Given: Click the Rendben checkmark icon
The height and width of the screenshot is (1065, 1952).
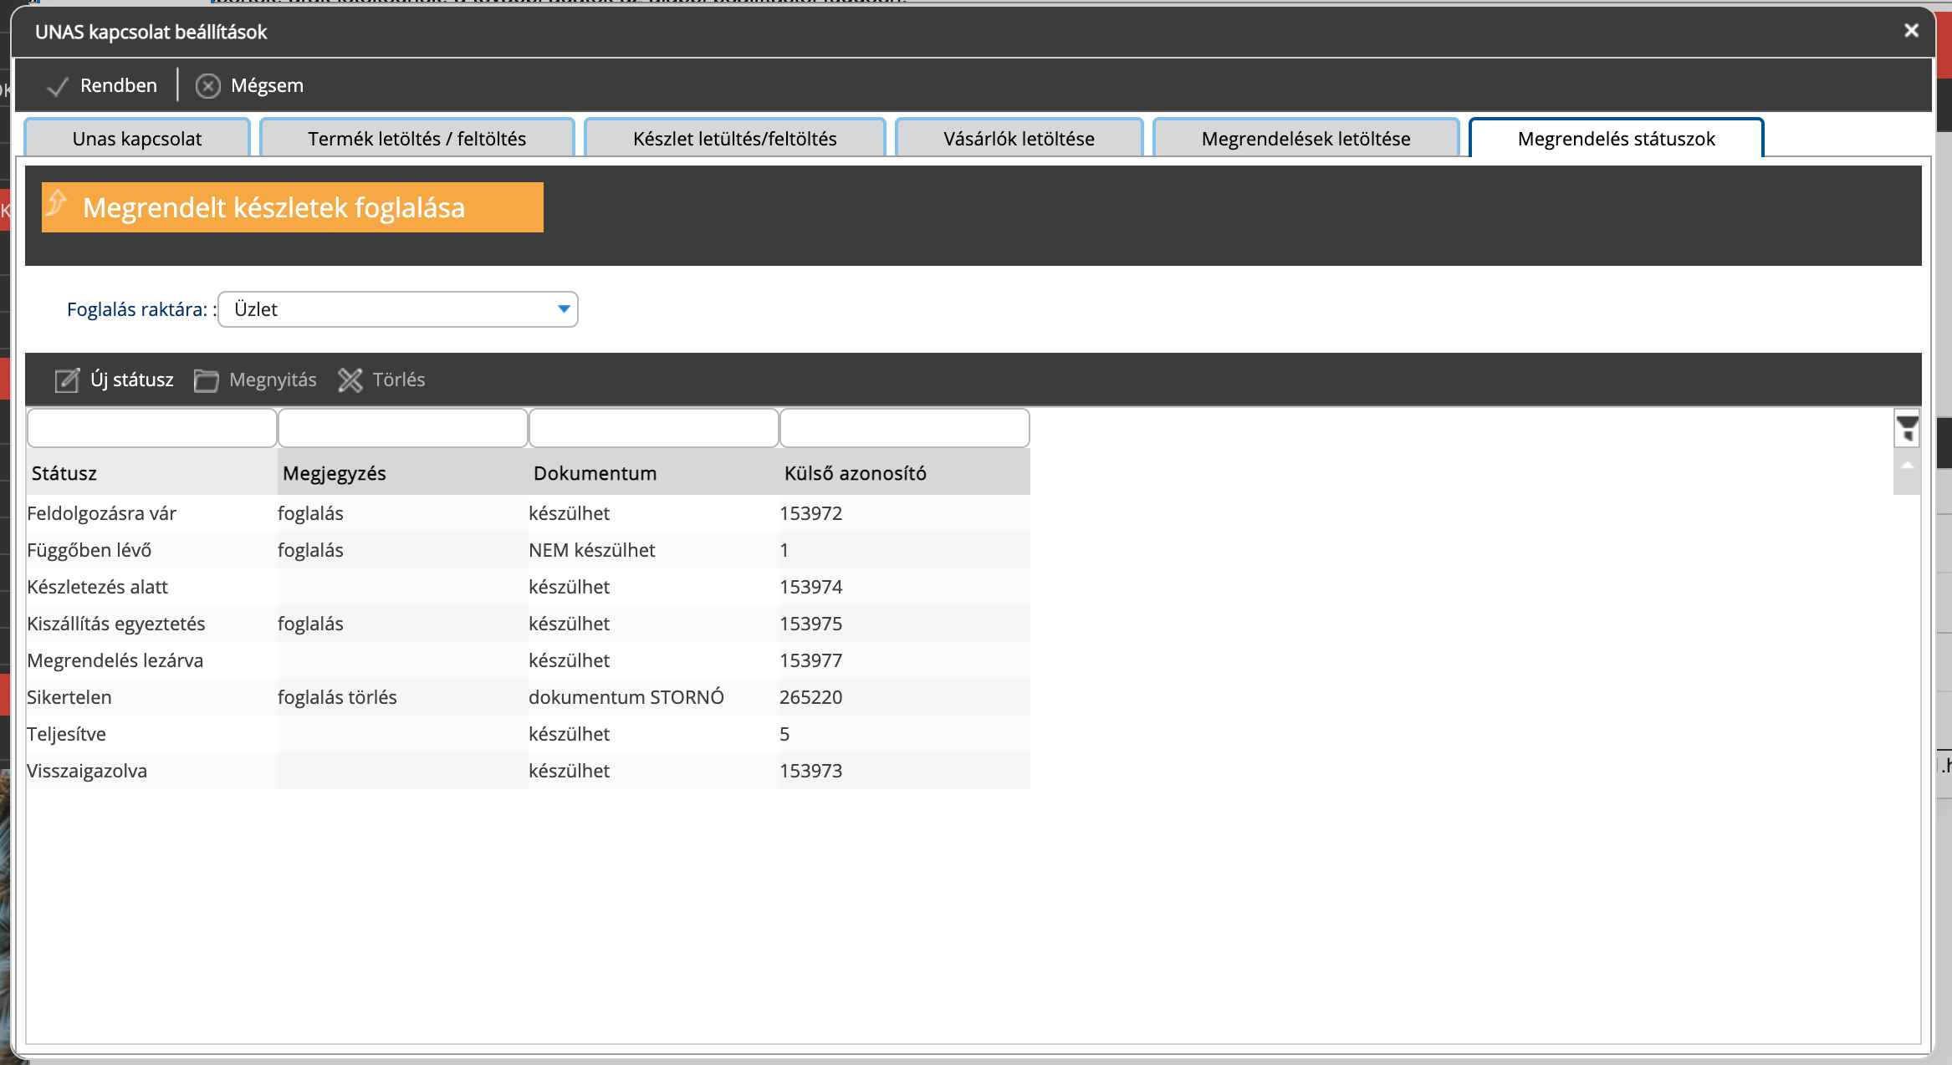Looking at the screenshot, I should pyautogui.click(x=58, y=86).
